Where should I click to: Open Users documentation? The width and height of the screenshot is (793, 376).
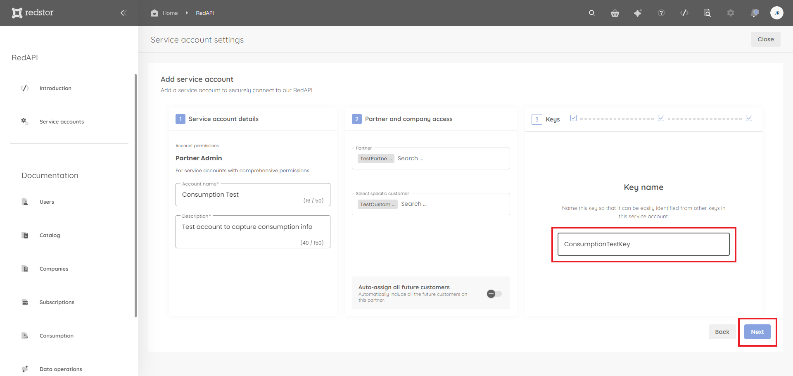[47, 202]
